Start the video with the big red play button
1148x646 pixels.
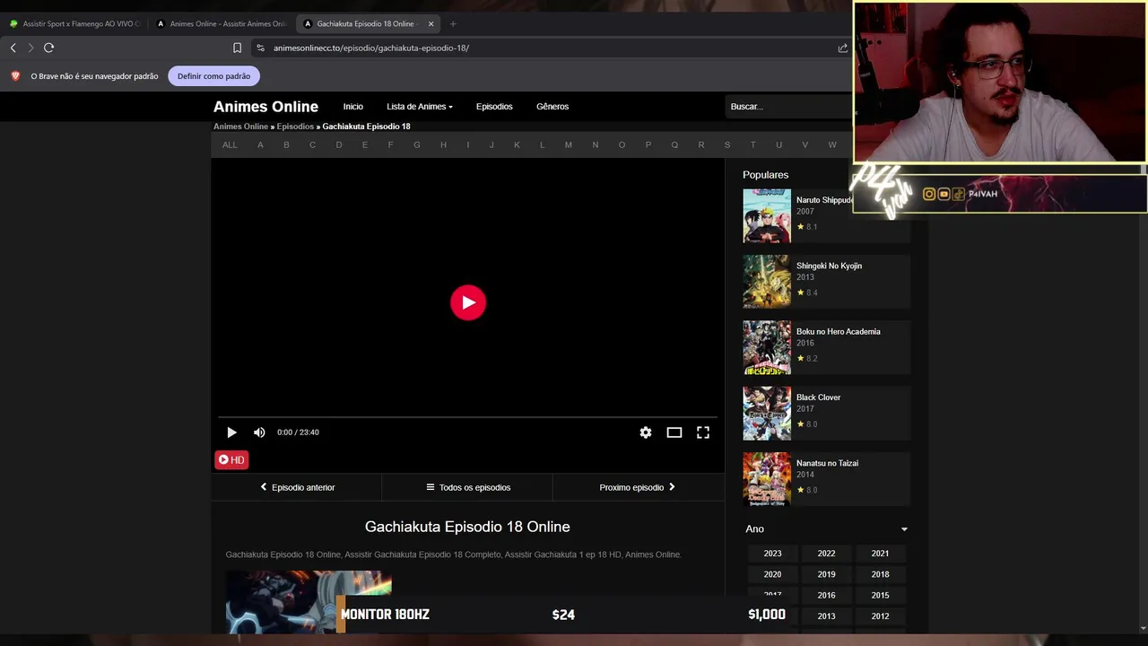click(x=468, y=302)
